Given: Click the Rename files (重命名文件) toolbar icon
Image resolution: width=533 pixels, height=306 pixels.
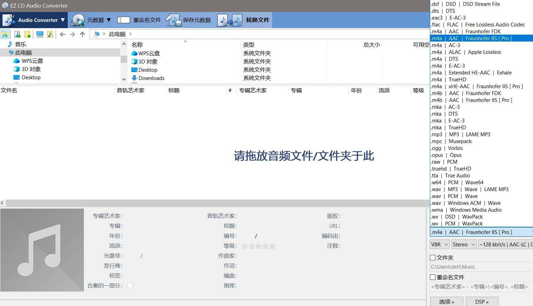Looking at the screenshot, I should (123, 20).
